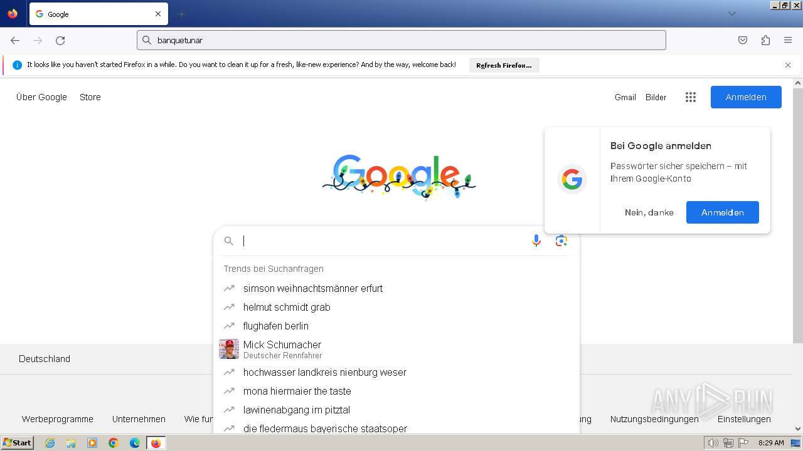Open Werbeprogramme footer link

pos(58,419)
